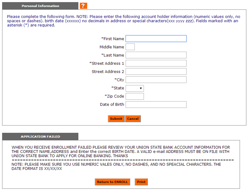The image size is (250, 193).
Task: Select the Personal Information tab header
Action: tap(40, 6)
